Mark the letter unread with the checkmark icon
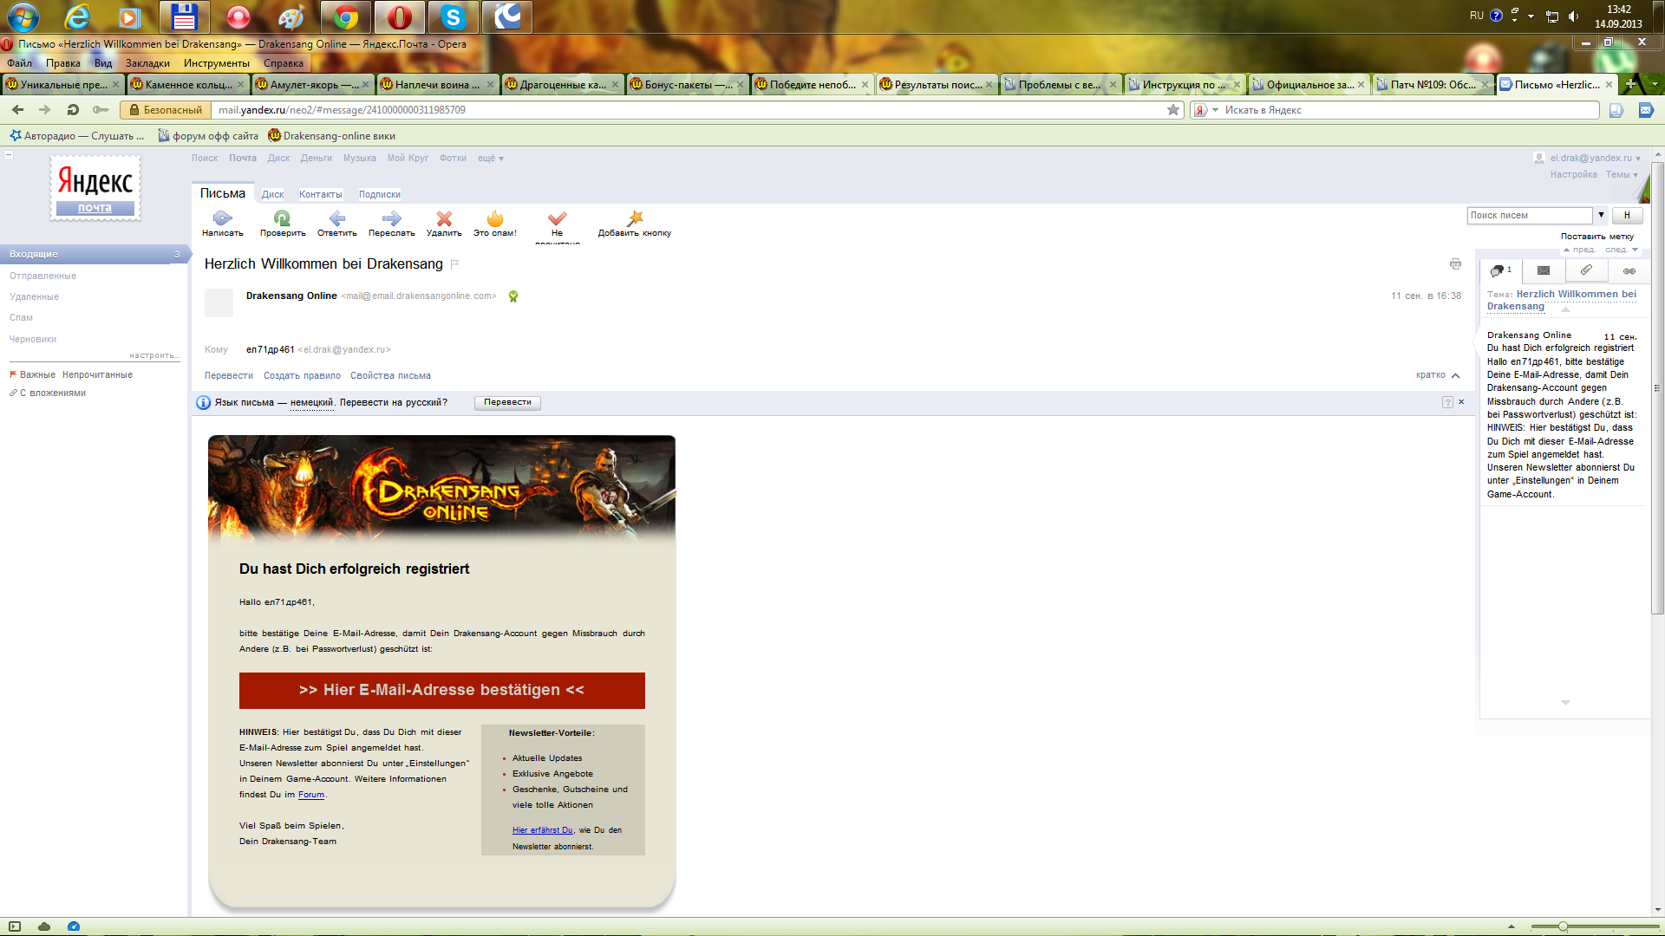Viewport: 1665px width, 936px height. 557,218
